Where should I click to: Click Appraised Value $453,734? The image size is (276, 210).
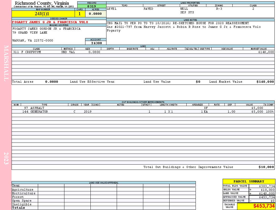pos(267,197)
